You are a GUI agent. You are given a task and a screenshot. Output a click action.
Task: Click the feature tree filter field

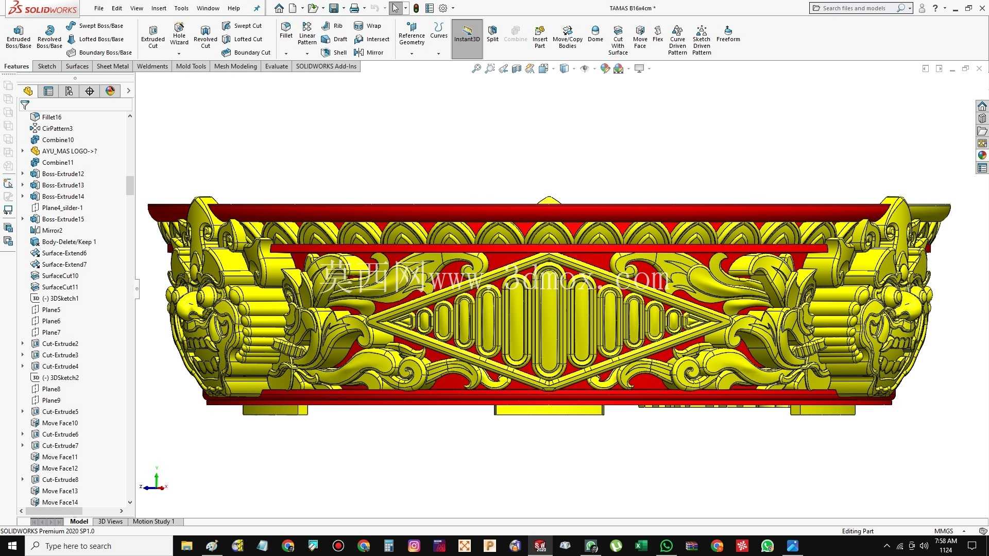pos(75,105)
